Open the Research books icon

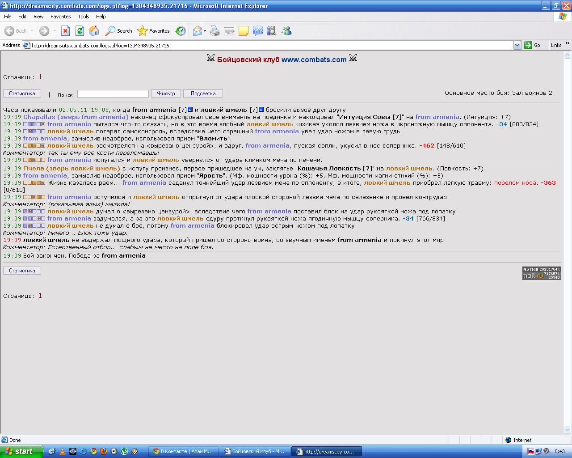pos(272,31)
